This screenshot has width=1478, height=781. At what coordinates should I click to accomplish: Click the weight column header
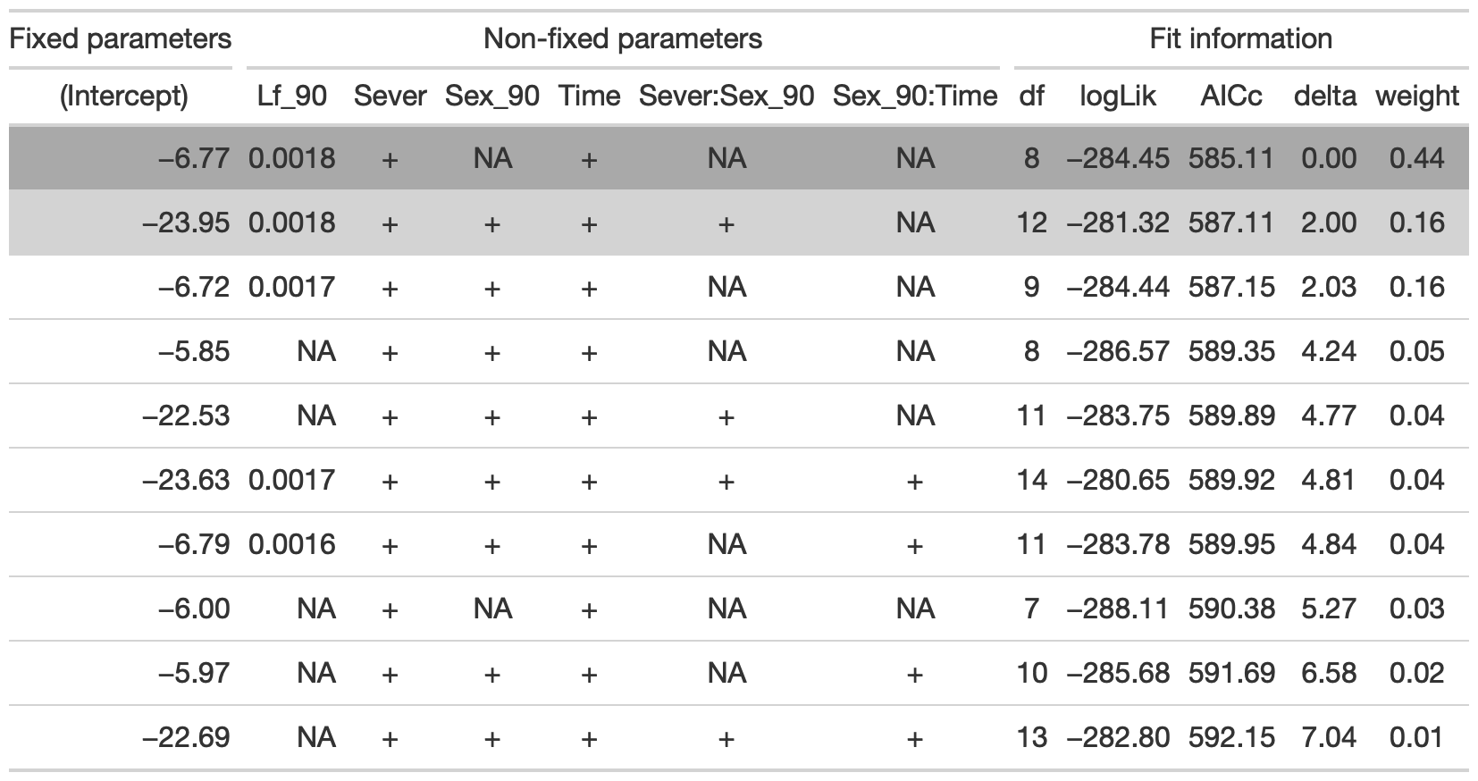coord(1417,96)
